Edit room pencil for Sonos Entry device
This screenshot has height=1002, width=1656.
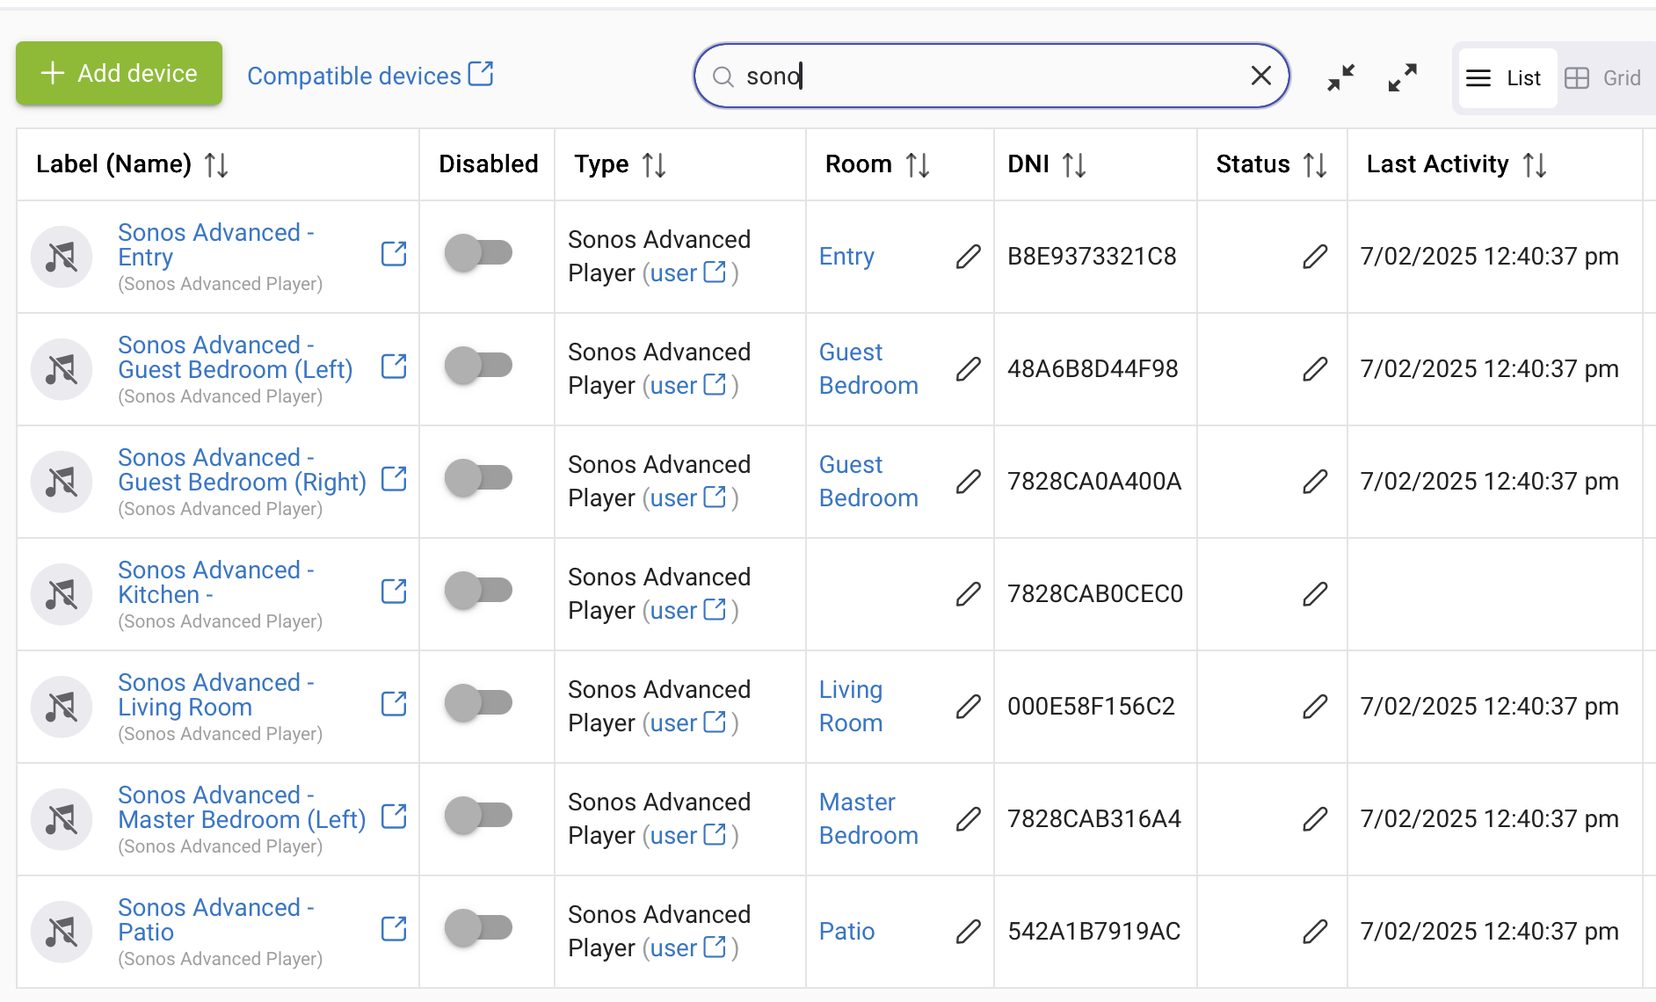968,257
